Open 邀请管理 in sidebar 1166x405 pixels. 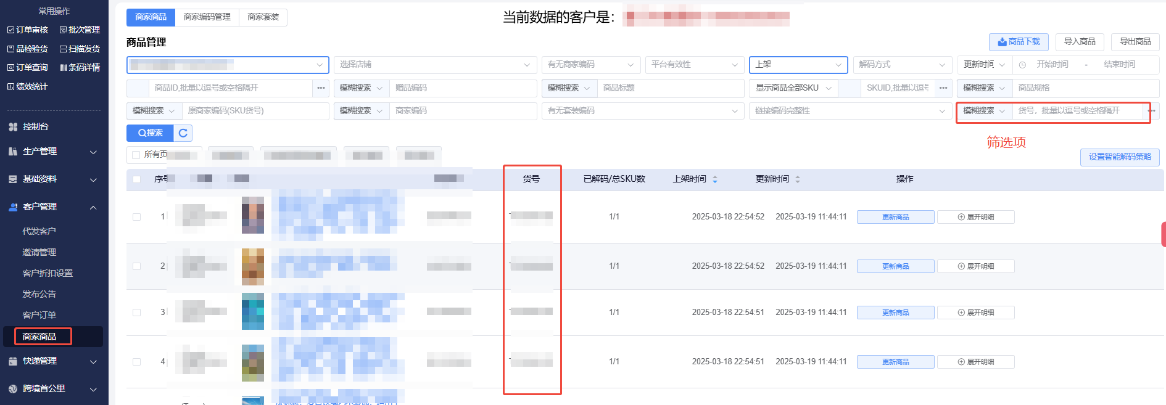39,252
